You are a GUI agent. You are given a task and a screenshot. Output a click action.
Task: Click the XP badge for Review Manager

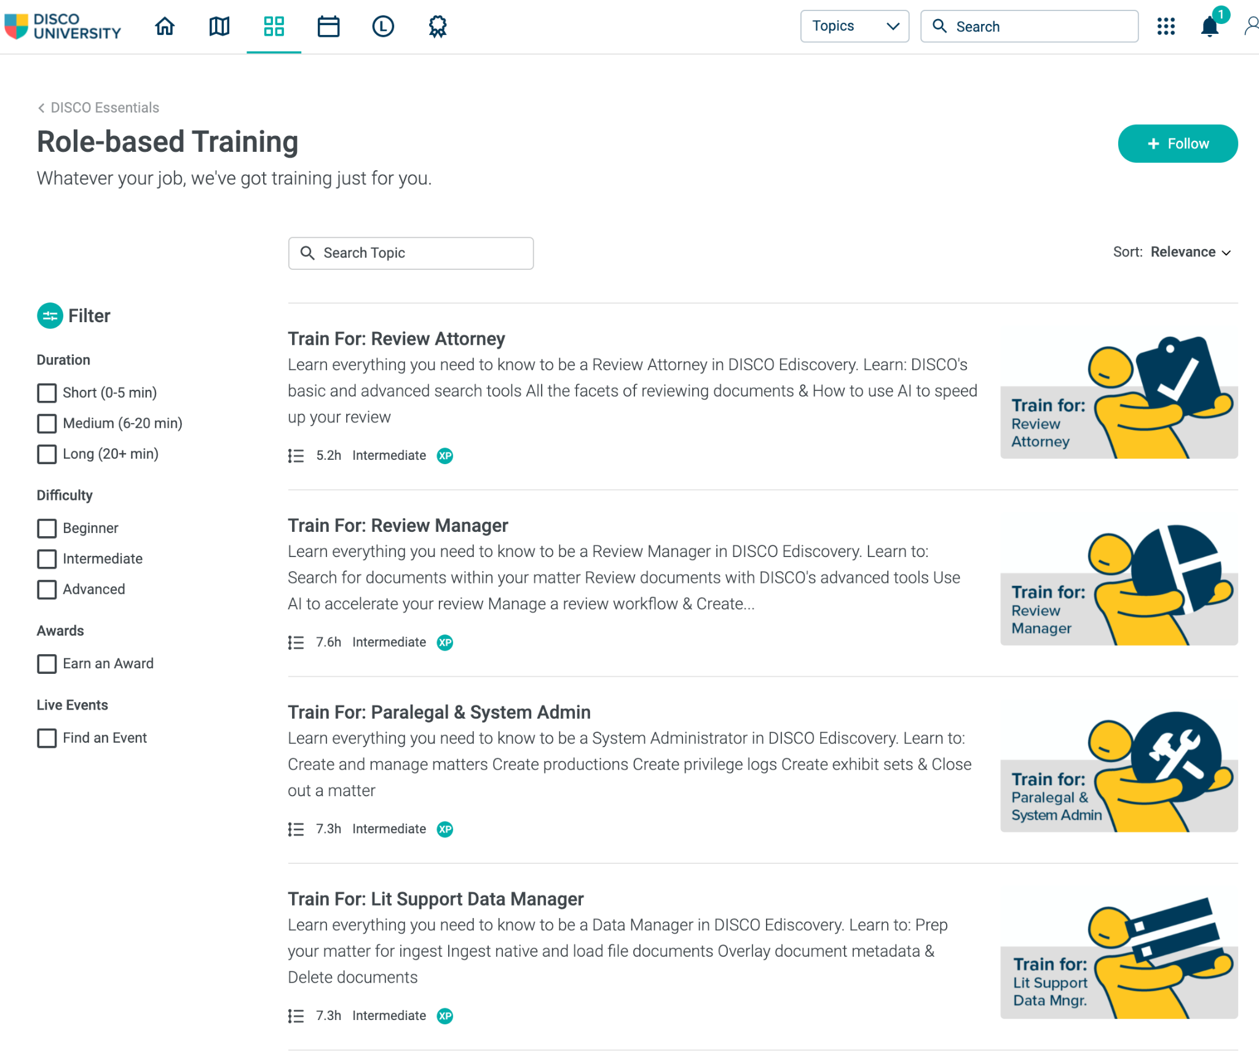tap(445, 643)
